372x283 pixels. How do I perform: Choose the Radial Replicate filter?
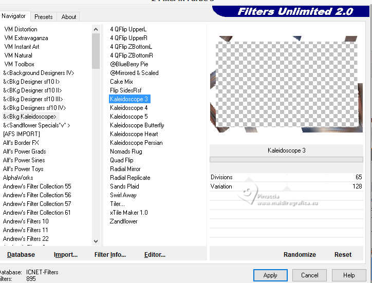(x=130, y=178)
